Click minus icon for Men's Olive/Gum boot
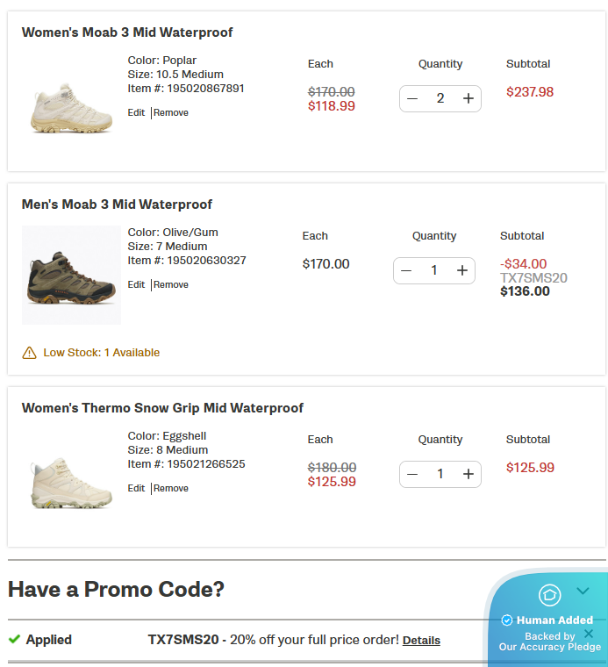The image size is (608, 667). (406, 270)
